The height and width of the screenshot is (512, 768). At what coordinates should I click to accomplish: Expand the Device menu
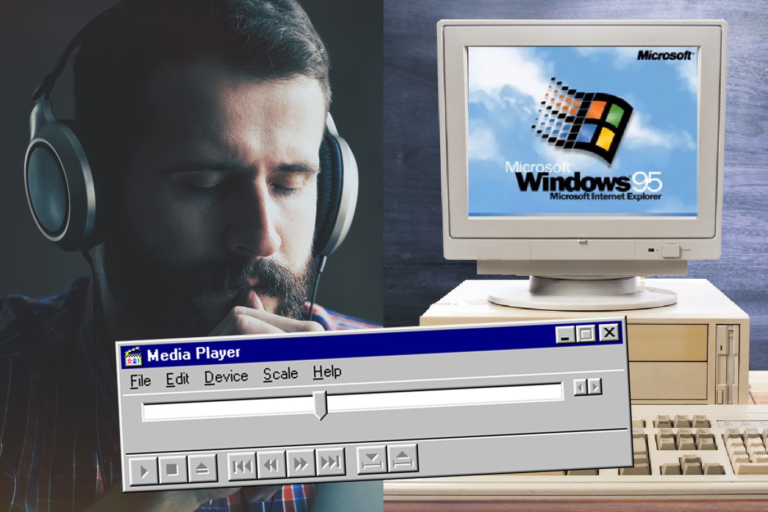point(226,377)
